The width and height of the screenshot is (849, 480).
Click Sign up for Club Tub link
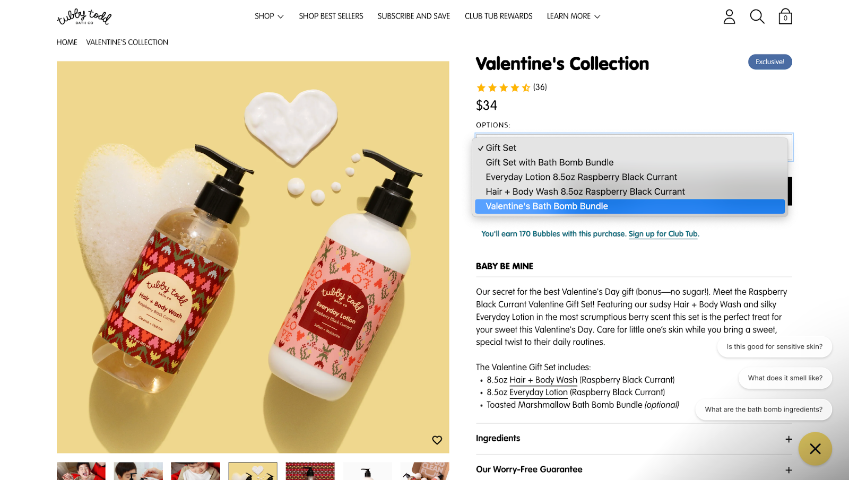[663, 234]
